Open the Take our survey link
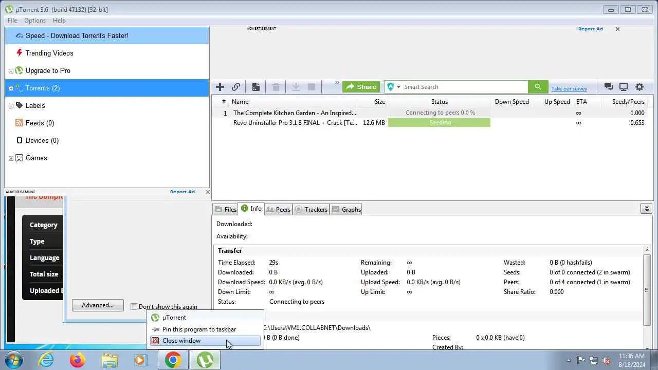The width and height of the screenshot is (658, 370). coord(569,89)
